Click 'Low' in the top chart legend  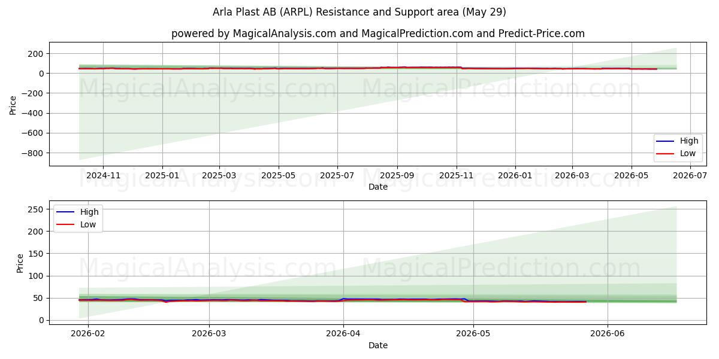coord(688,153)
